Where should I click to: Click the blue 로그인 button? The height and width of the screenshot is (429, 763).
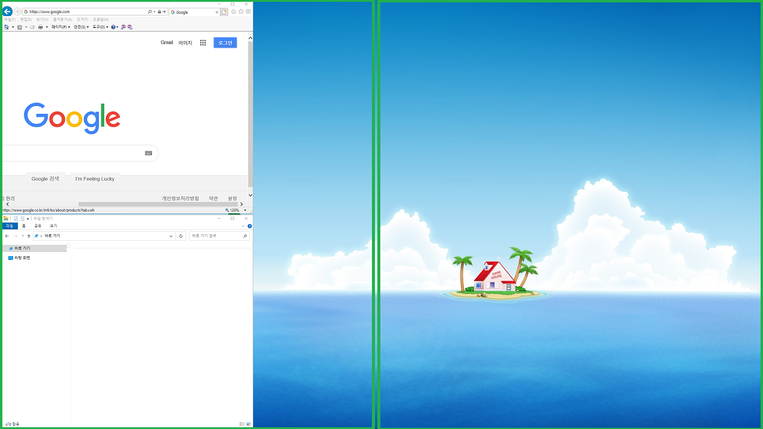tap(225, 43)
